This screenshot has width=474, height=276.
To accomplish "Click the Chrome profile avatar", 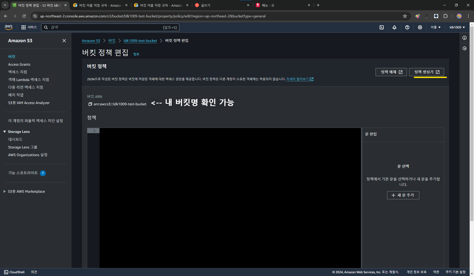I will tap(459, 16).
